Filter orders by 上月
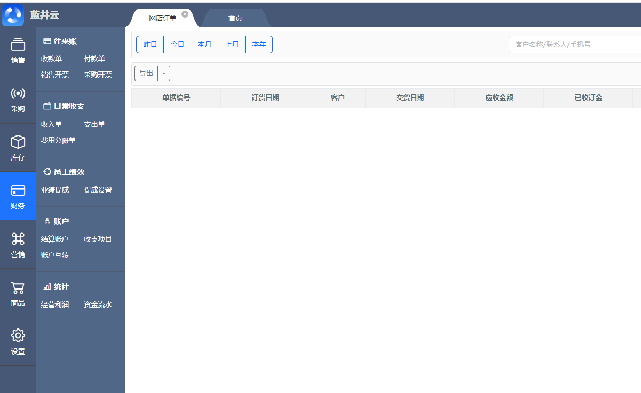This screenshot has width=641, height=393. [232, 44]
